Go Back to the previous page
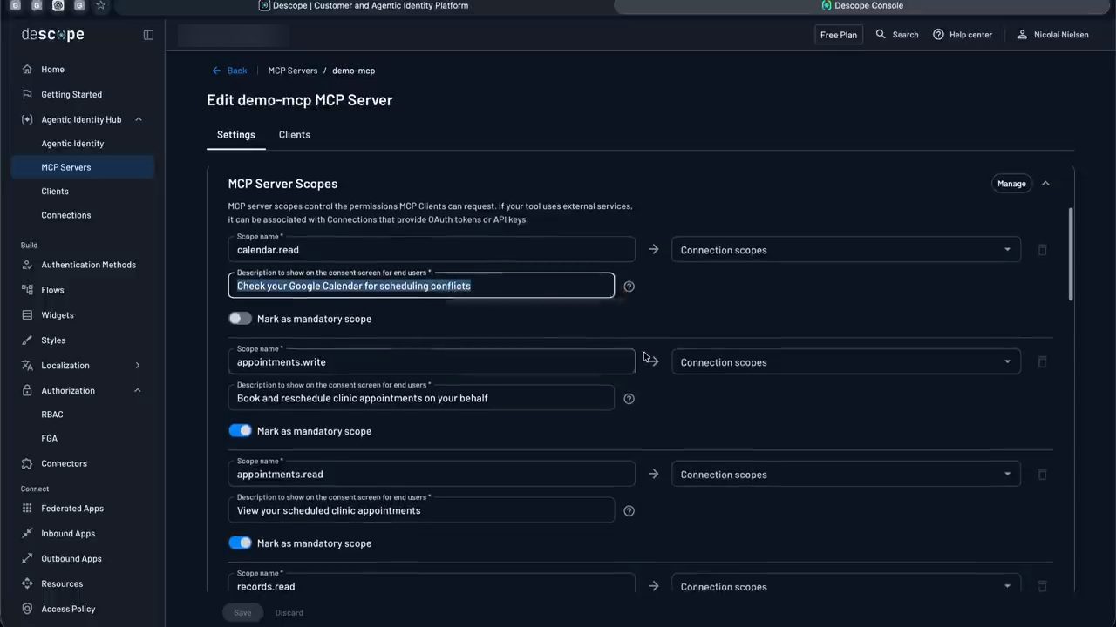Screen dimensions: 1116x627 (229, 71)
